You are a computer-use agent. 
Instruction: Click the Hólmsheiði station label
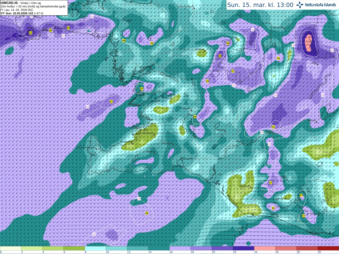(148, 133)
